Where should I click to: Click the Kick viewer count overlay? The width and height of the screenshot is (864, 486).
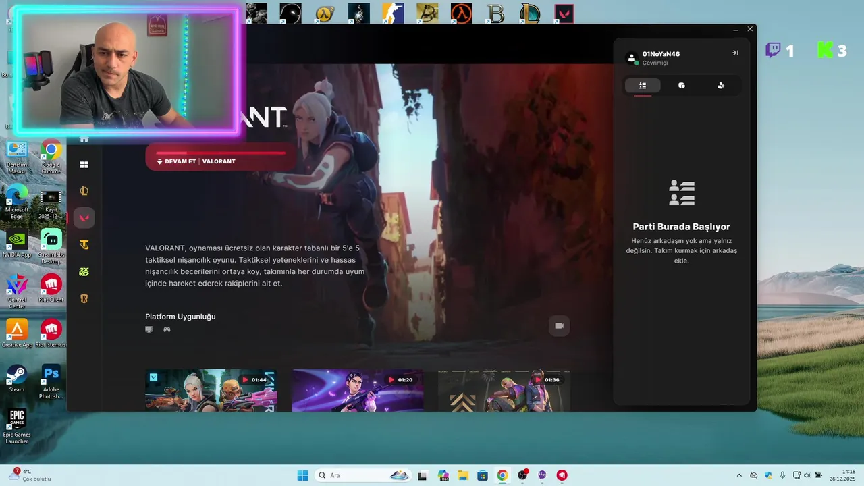tap(832, 51)
